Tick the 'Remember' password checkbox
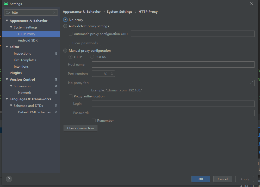The image size is (260, 187). coord(94,120)
